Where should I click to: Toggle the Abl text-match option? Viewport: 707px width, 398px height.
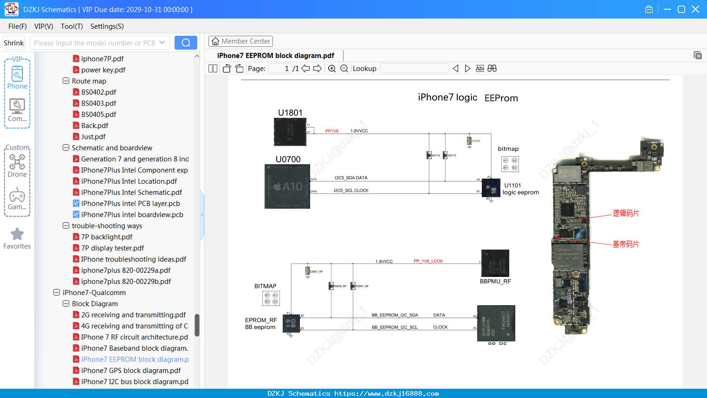(480, 69)
